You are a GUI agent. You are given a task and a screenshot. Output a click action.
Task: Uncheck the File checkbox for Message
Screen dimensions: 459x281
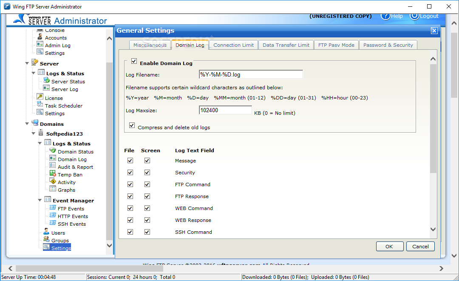(130, 160)
